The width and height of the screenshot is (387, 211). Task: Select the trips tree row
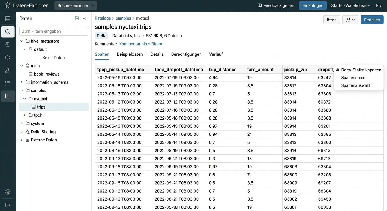54,107
